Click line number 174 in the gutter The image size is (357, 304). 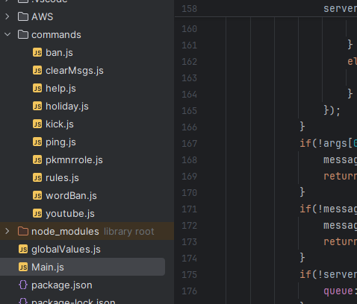pos(190,259)
